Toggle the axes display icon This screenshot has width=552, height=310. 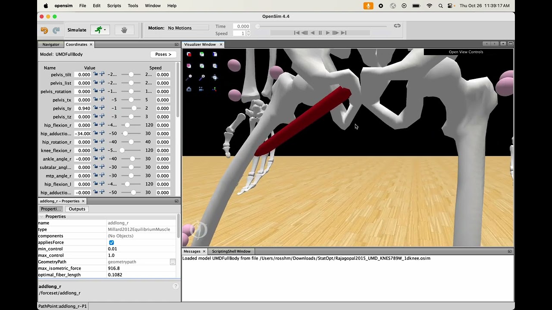coord(215,89)
